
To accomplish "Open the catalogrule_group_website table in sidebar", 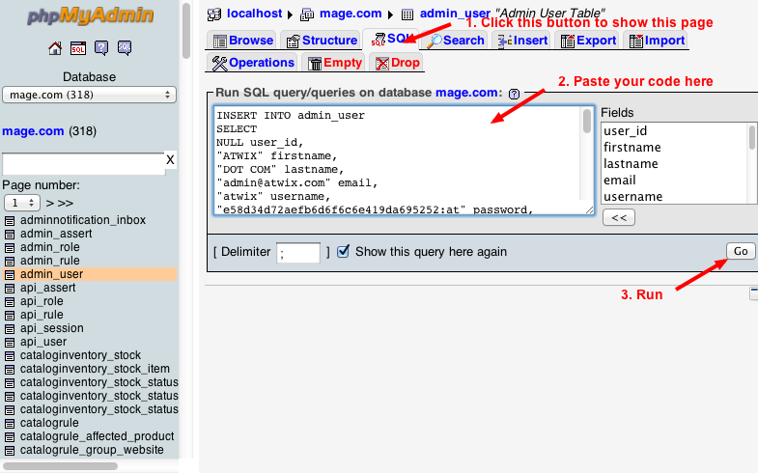I will coord(92,450).
